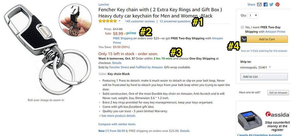Open 12 answered questions link
The height and width of the screenshot is (136, 291).
tap(175, 21)
